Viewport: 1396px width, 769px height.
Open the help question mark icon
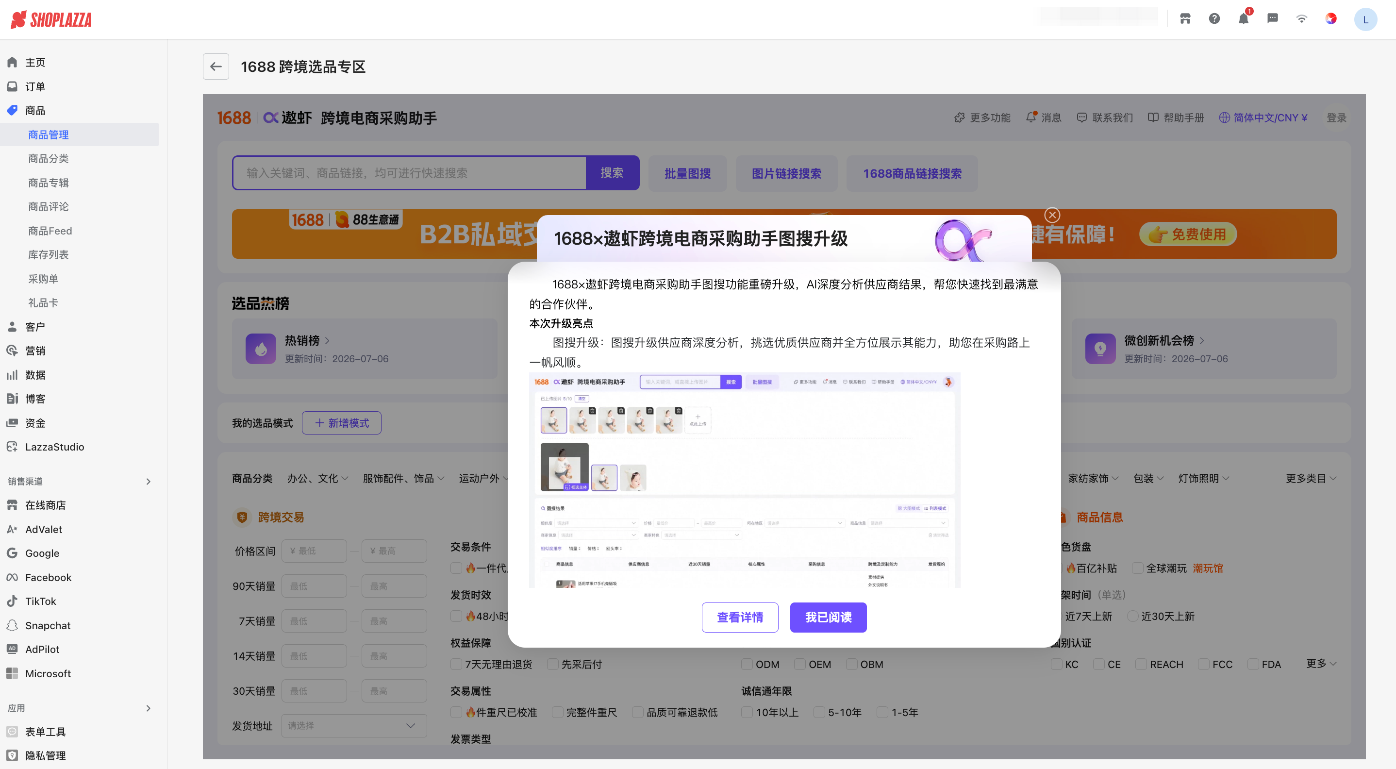click(x=1214, y=19)
